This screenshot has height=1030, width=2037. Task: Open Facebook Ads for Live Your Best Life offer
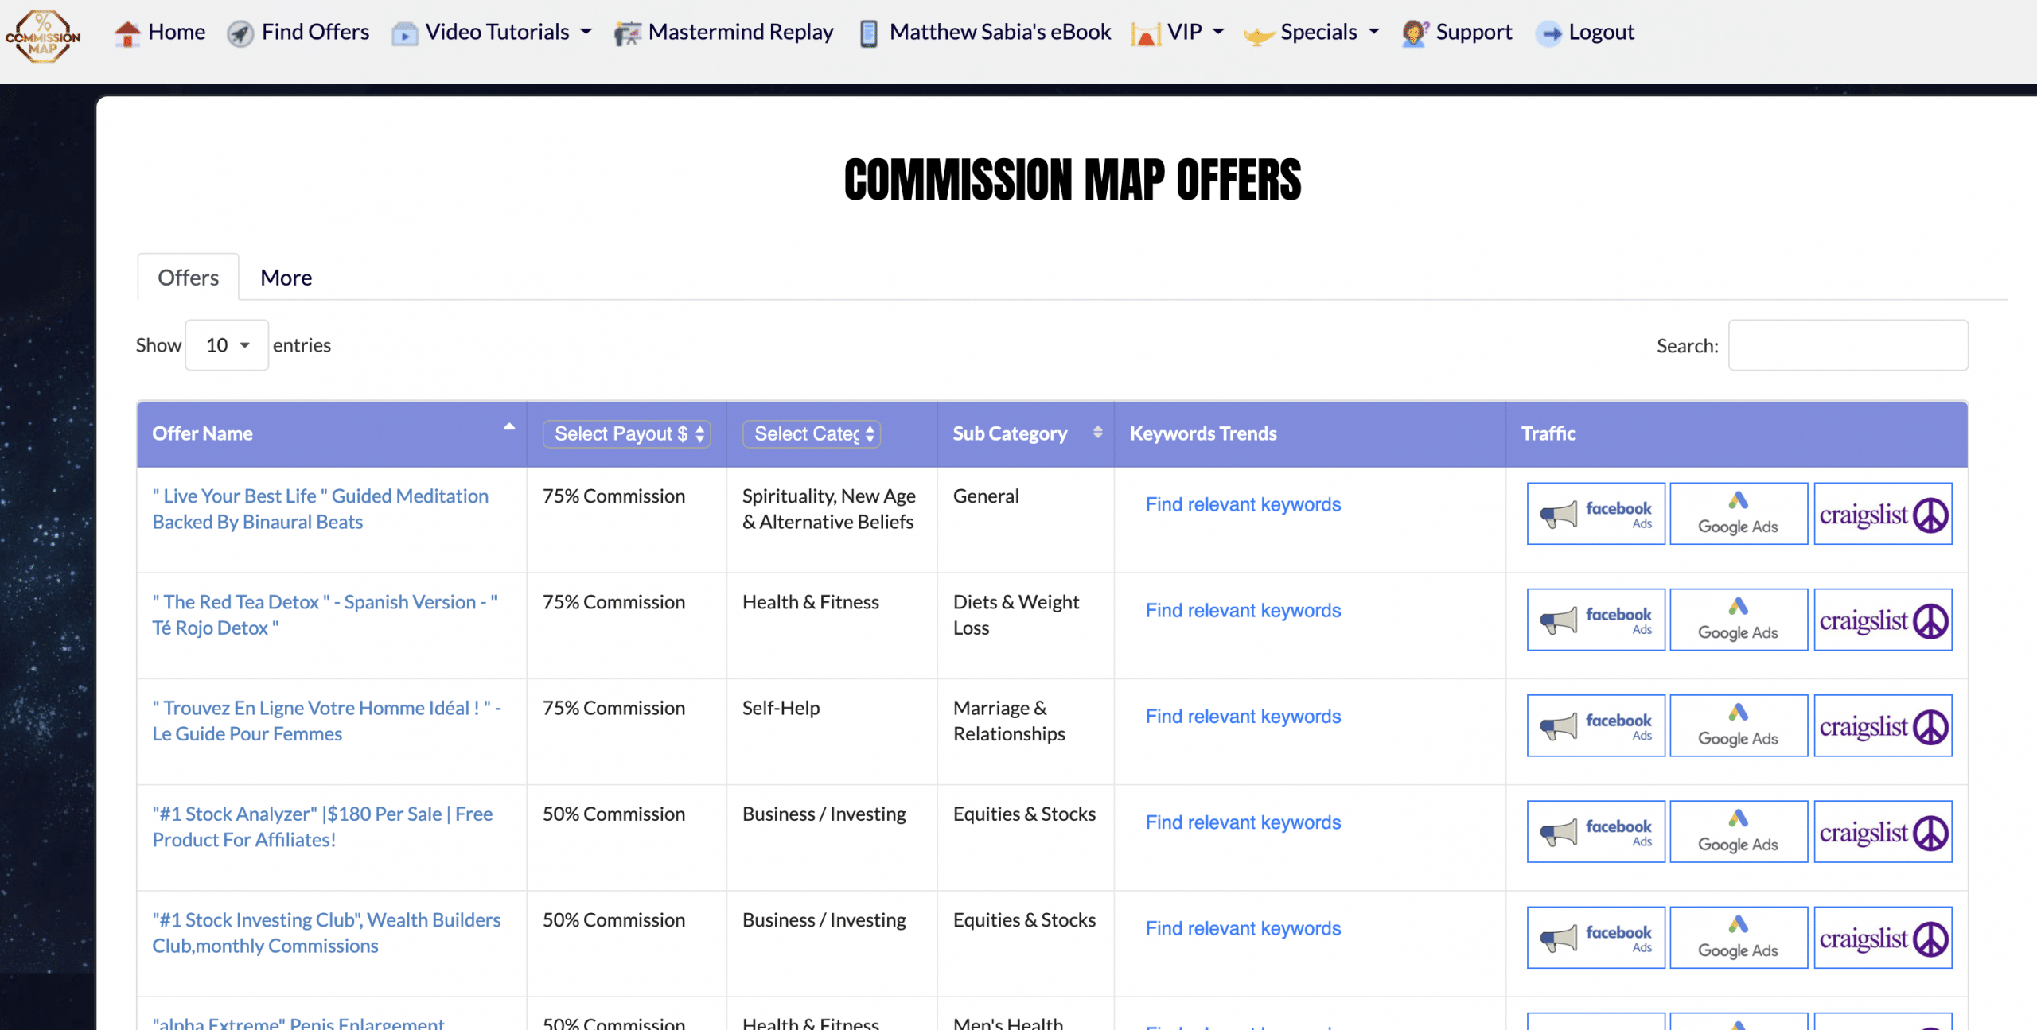pos(1595,514)
